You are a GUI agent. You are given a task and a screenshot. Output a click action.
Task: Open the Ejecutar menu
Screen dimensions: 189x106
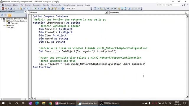click(46, 5)
